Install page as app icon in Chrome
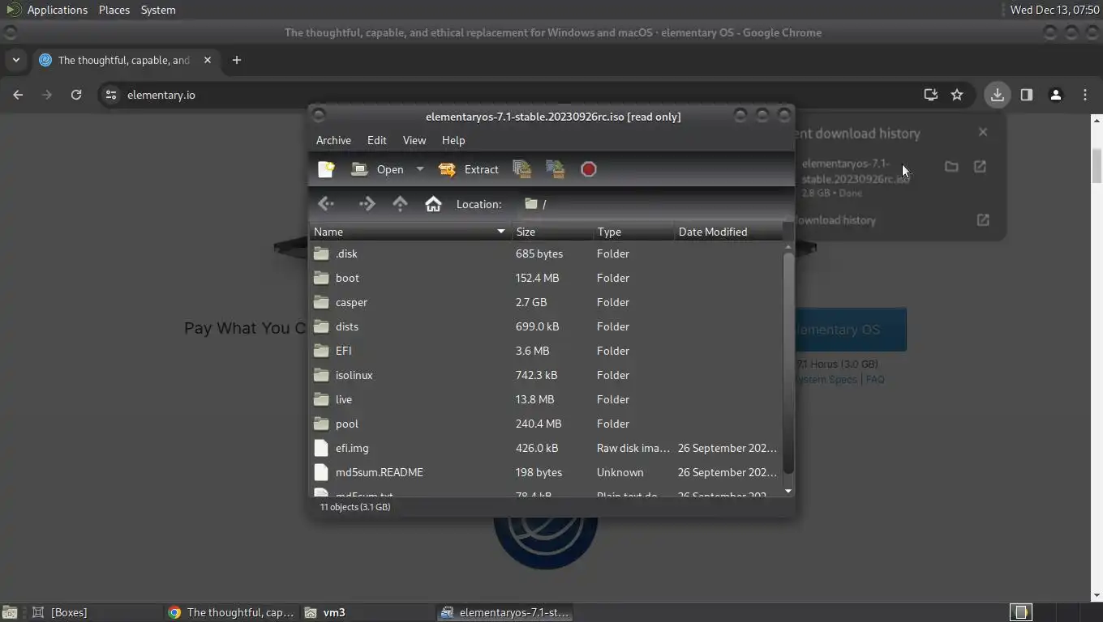This screenshot has height=622, width=1103. pos(931,95)
